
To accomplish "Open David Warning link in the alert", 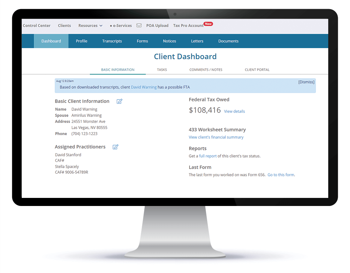I will click(x=144, y=87).
